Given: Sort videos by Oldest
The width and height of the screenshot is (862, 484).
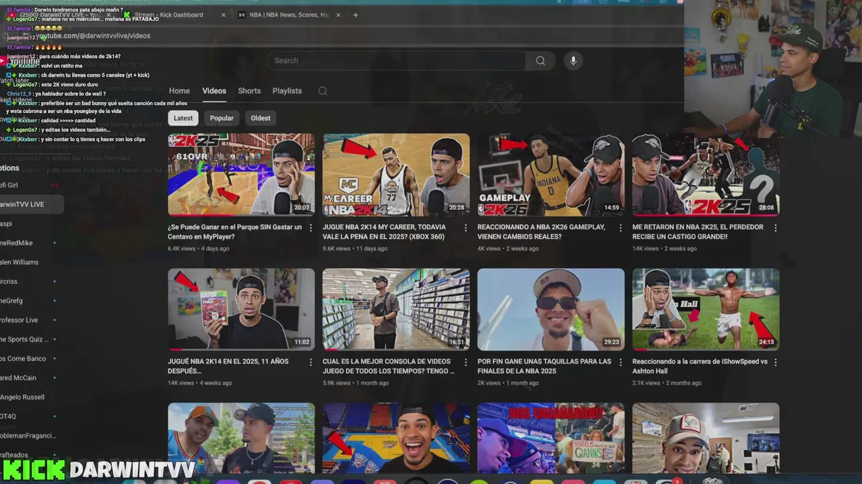Looking at the screenshot, I should [x=261, y=118].
